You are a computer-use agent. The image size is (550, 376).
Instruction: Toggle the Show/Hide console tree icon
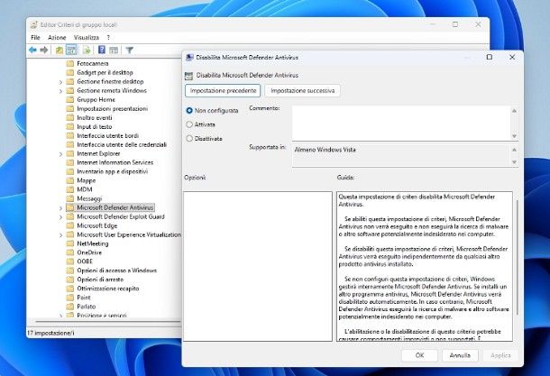click(71, 50)
